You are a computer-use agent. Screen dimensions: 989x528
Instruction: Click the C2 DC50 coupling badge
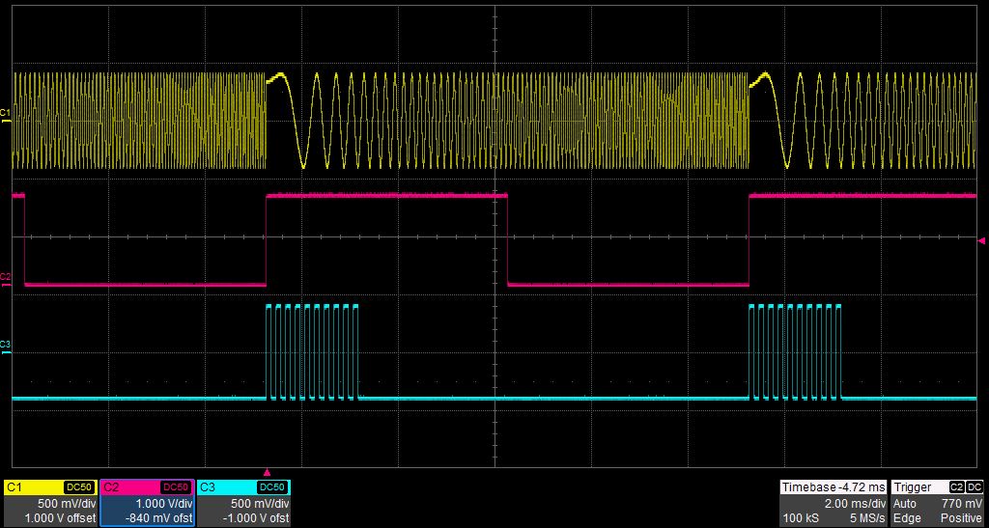point(176,487)
